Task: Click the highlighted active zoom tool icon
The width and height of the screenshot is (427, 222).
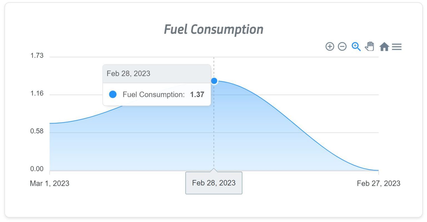Action: coord(357,46)
